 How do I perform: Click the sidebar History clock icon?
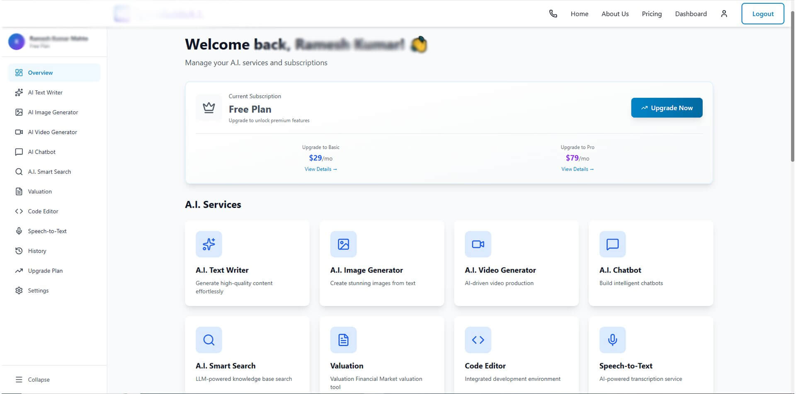coord(19,251)
